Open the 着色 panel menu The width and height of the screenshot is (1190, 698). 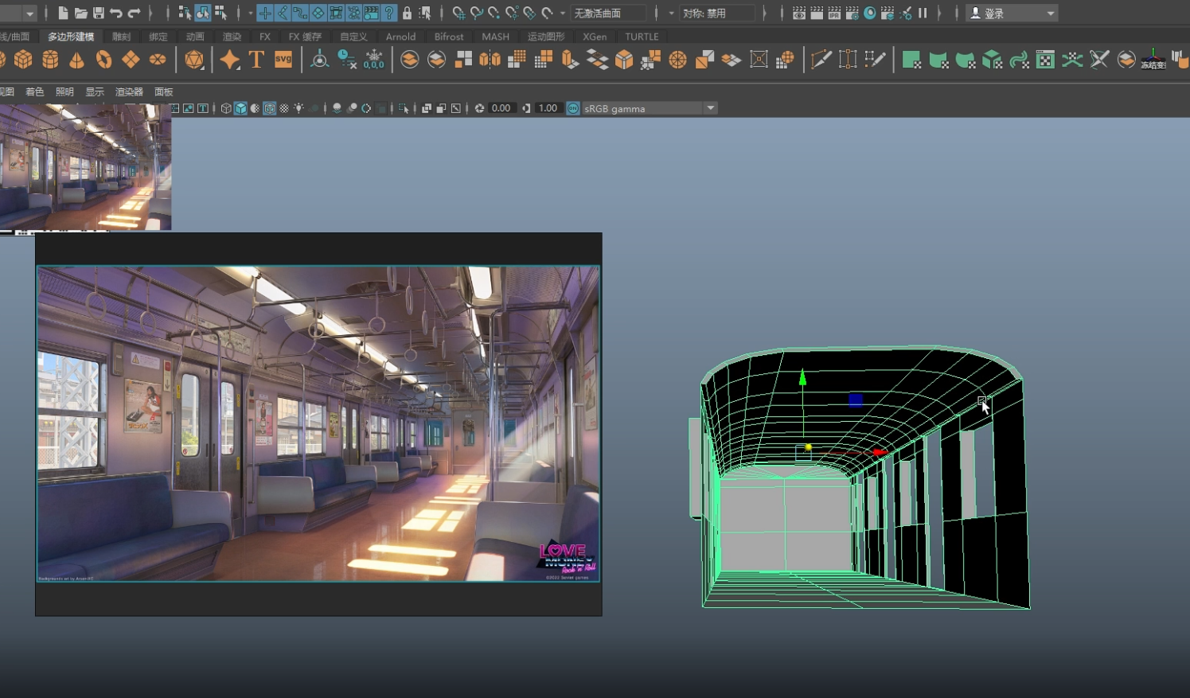[35, 92]
